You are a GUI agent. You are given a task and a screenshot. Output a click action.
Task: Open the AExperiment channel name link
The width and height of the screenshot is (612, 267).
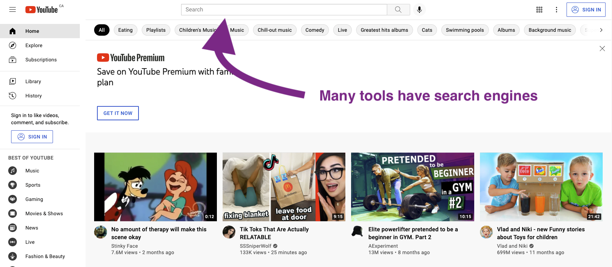pos(383,246)
